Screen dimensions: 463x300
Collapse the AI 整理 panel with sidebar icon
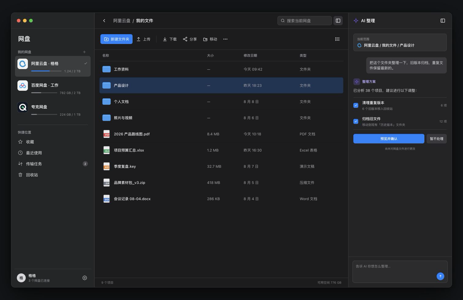pyautogui.click(x=442, y=21)
